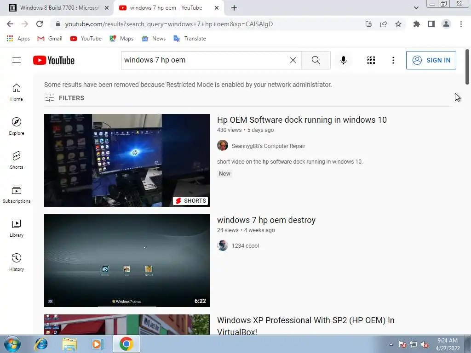Toggle the Chrome side panel icon
This screenshot has width=471, height=353.
(431, 24)
